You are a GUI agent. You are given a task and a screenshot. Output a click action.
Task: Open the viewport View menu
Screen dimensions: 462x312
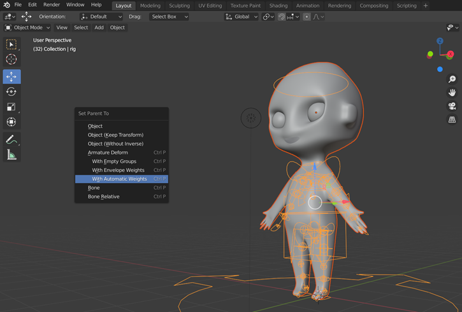tap(62, 27)
